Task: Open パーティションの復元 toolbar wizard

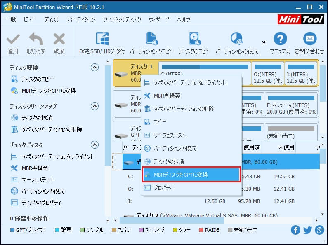Action: pyautogui.click(x=237, y=43)
